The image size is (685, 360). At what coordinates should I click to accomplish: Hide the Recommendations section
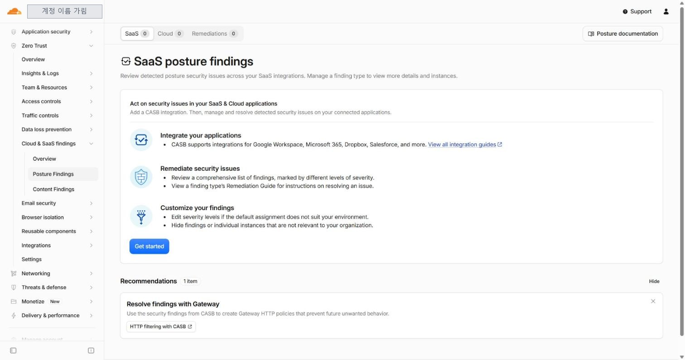tap(654, 281)
